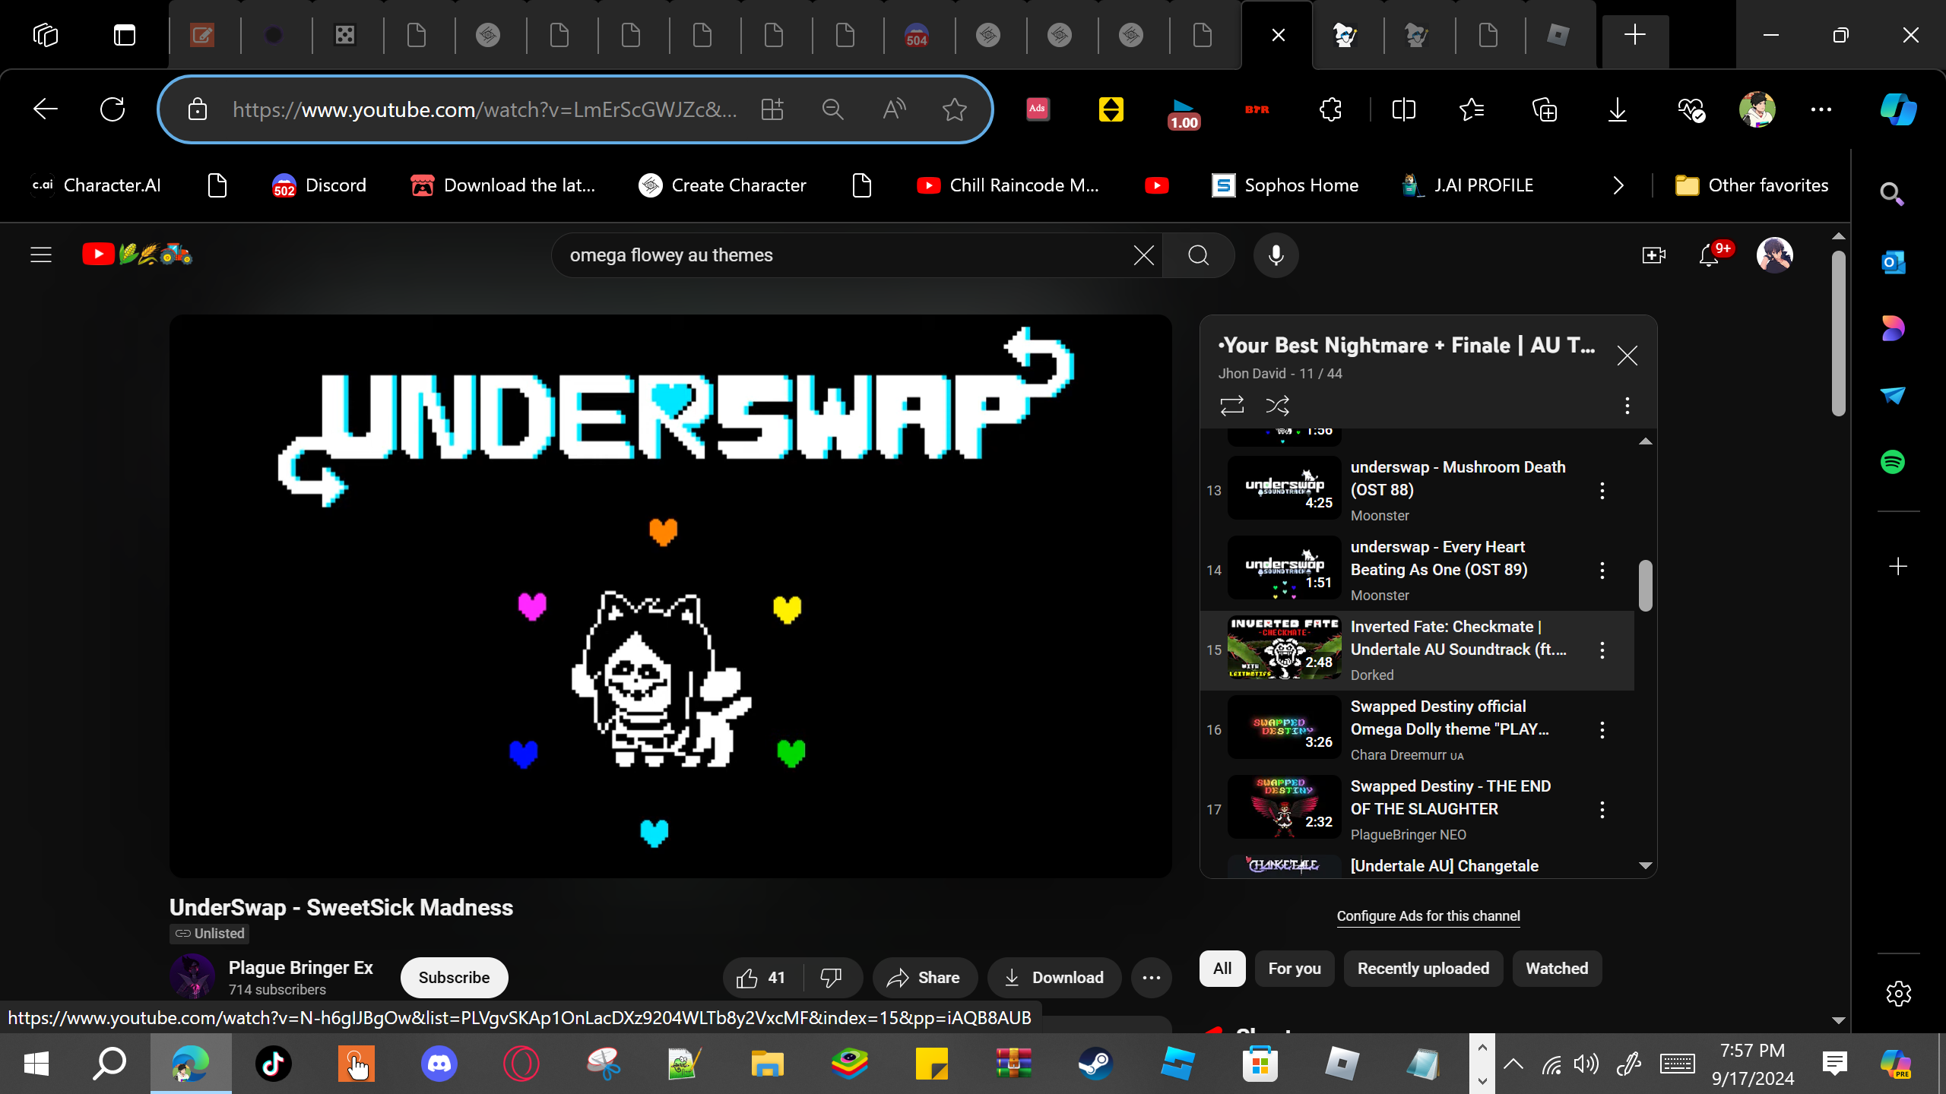Open options menu for Mushroom Death track
This screenshot has width=1946, height=1094.
(x=1602, y=491)
